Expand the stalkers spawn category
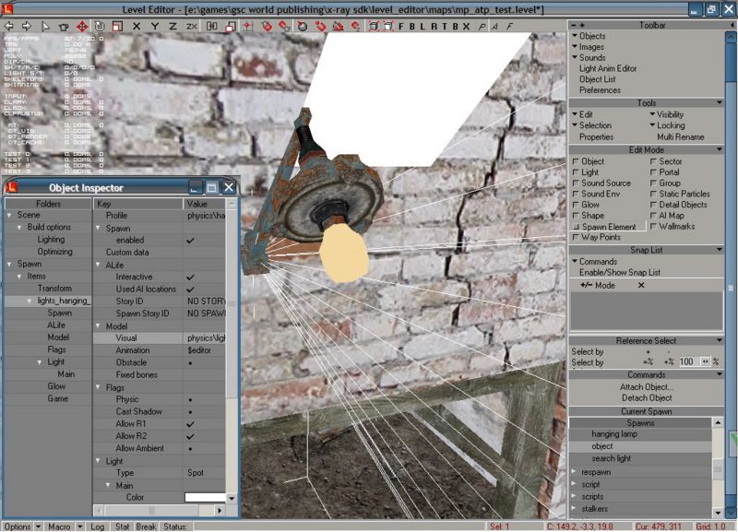The image size is (738, 532). tap(574, 508)
